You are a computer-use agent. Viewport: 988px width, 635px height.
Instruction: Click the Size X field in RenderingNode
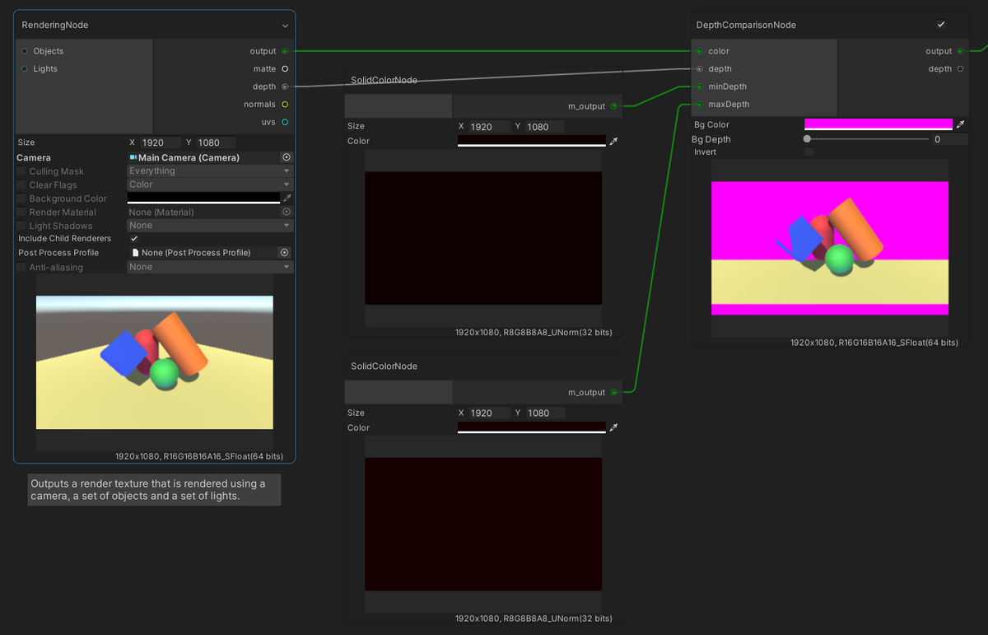(161, 142)
